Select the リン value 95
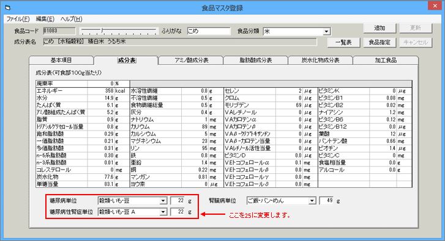Image resolution: width=445 pixels, height=241 pixels. coord(195,148)
